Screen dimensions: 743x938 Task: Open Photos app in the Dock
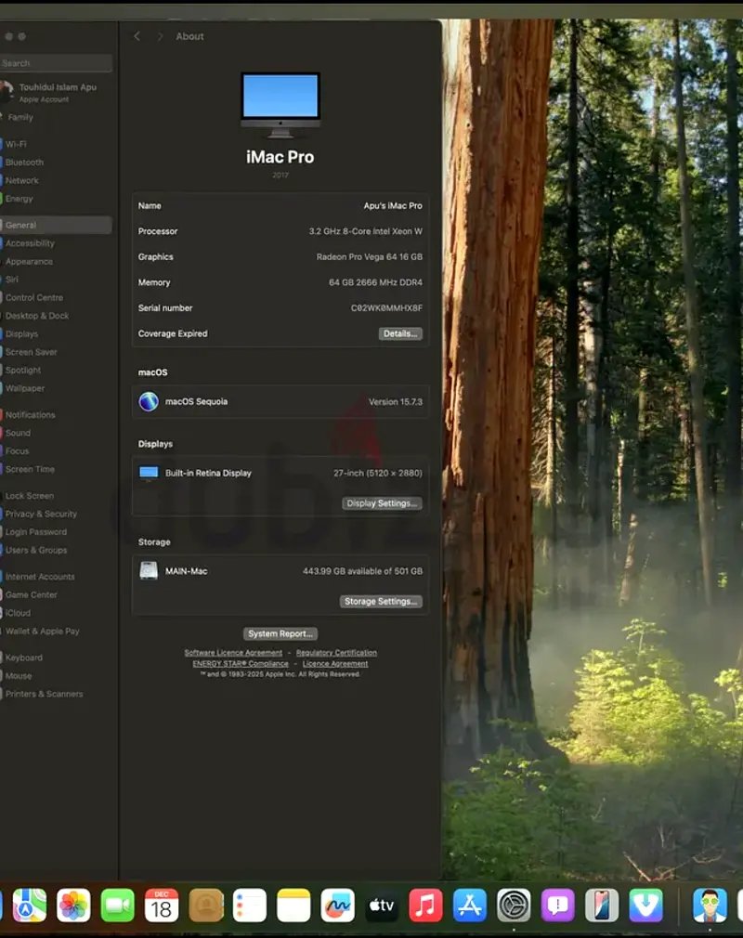73,905
